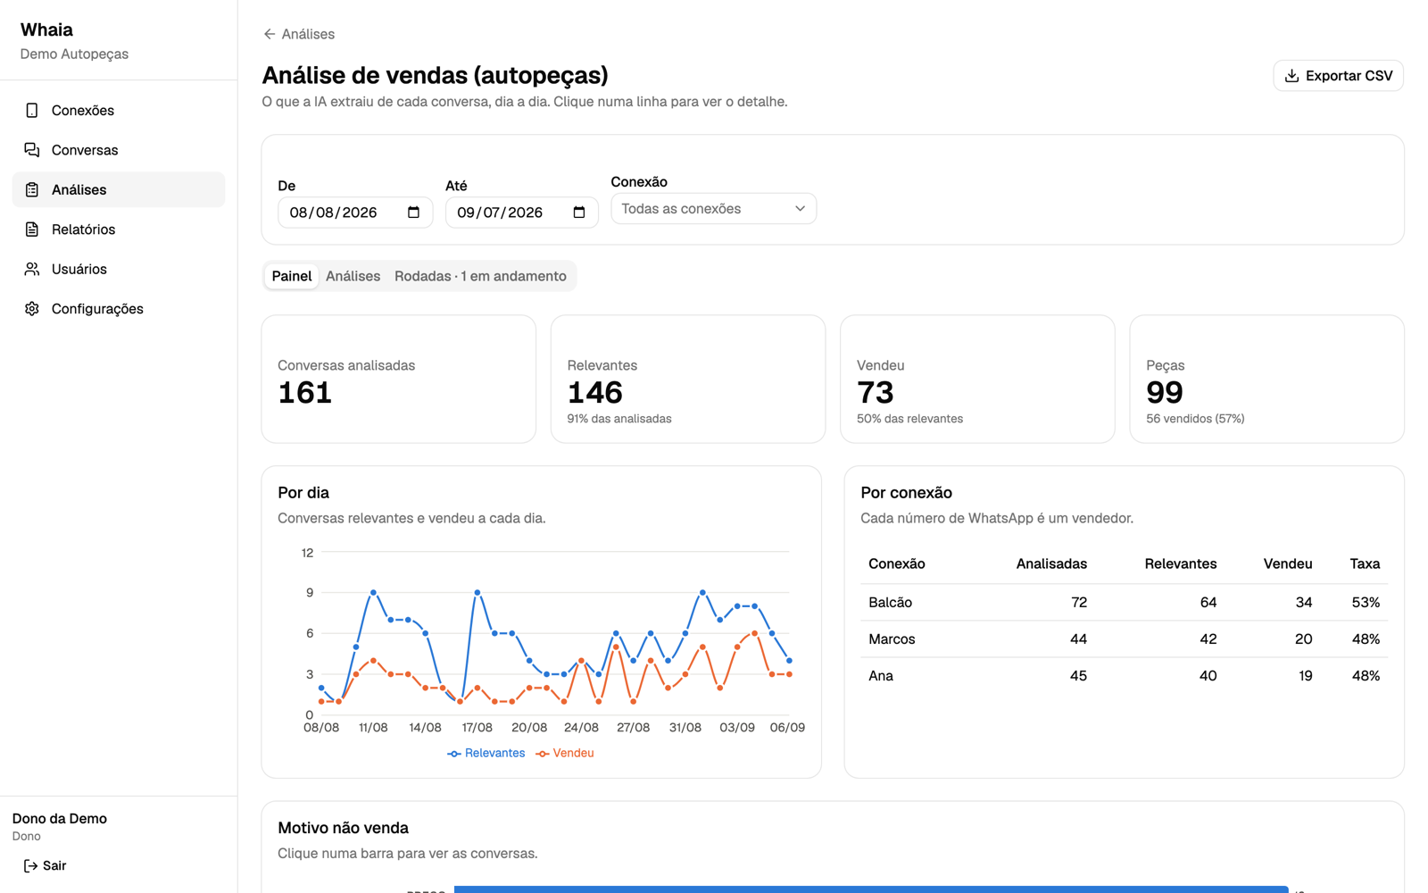The height and width of the screenshot is (893, 1428).
Task: Click the Whaia brand title
Action: (46, 30)
